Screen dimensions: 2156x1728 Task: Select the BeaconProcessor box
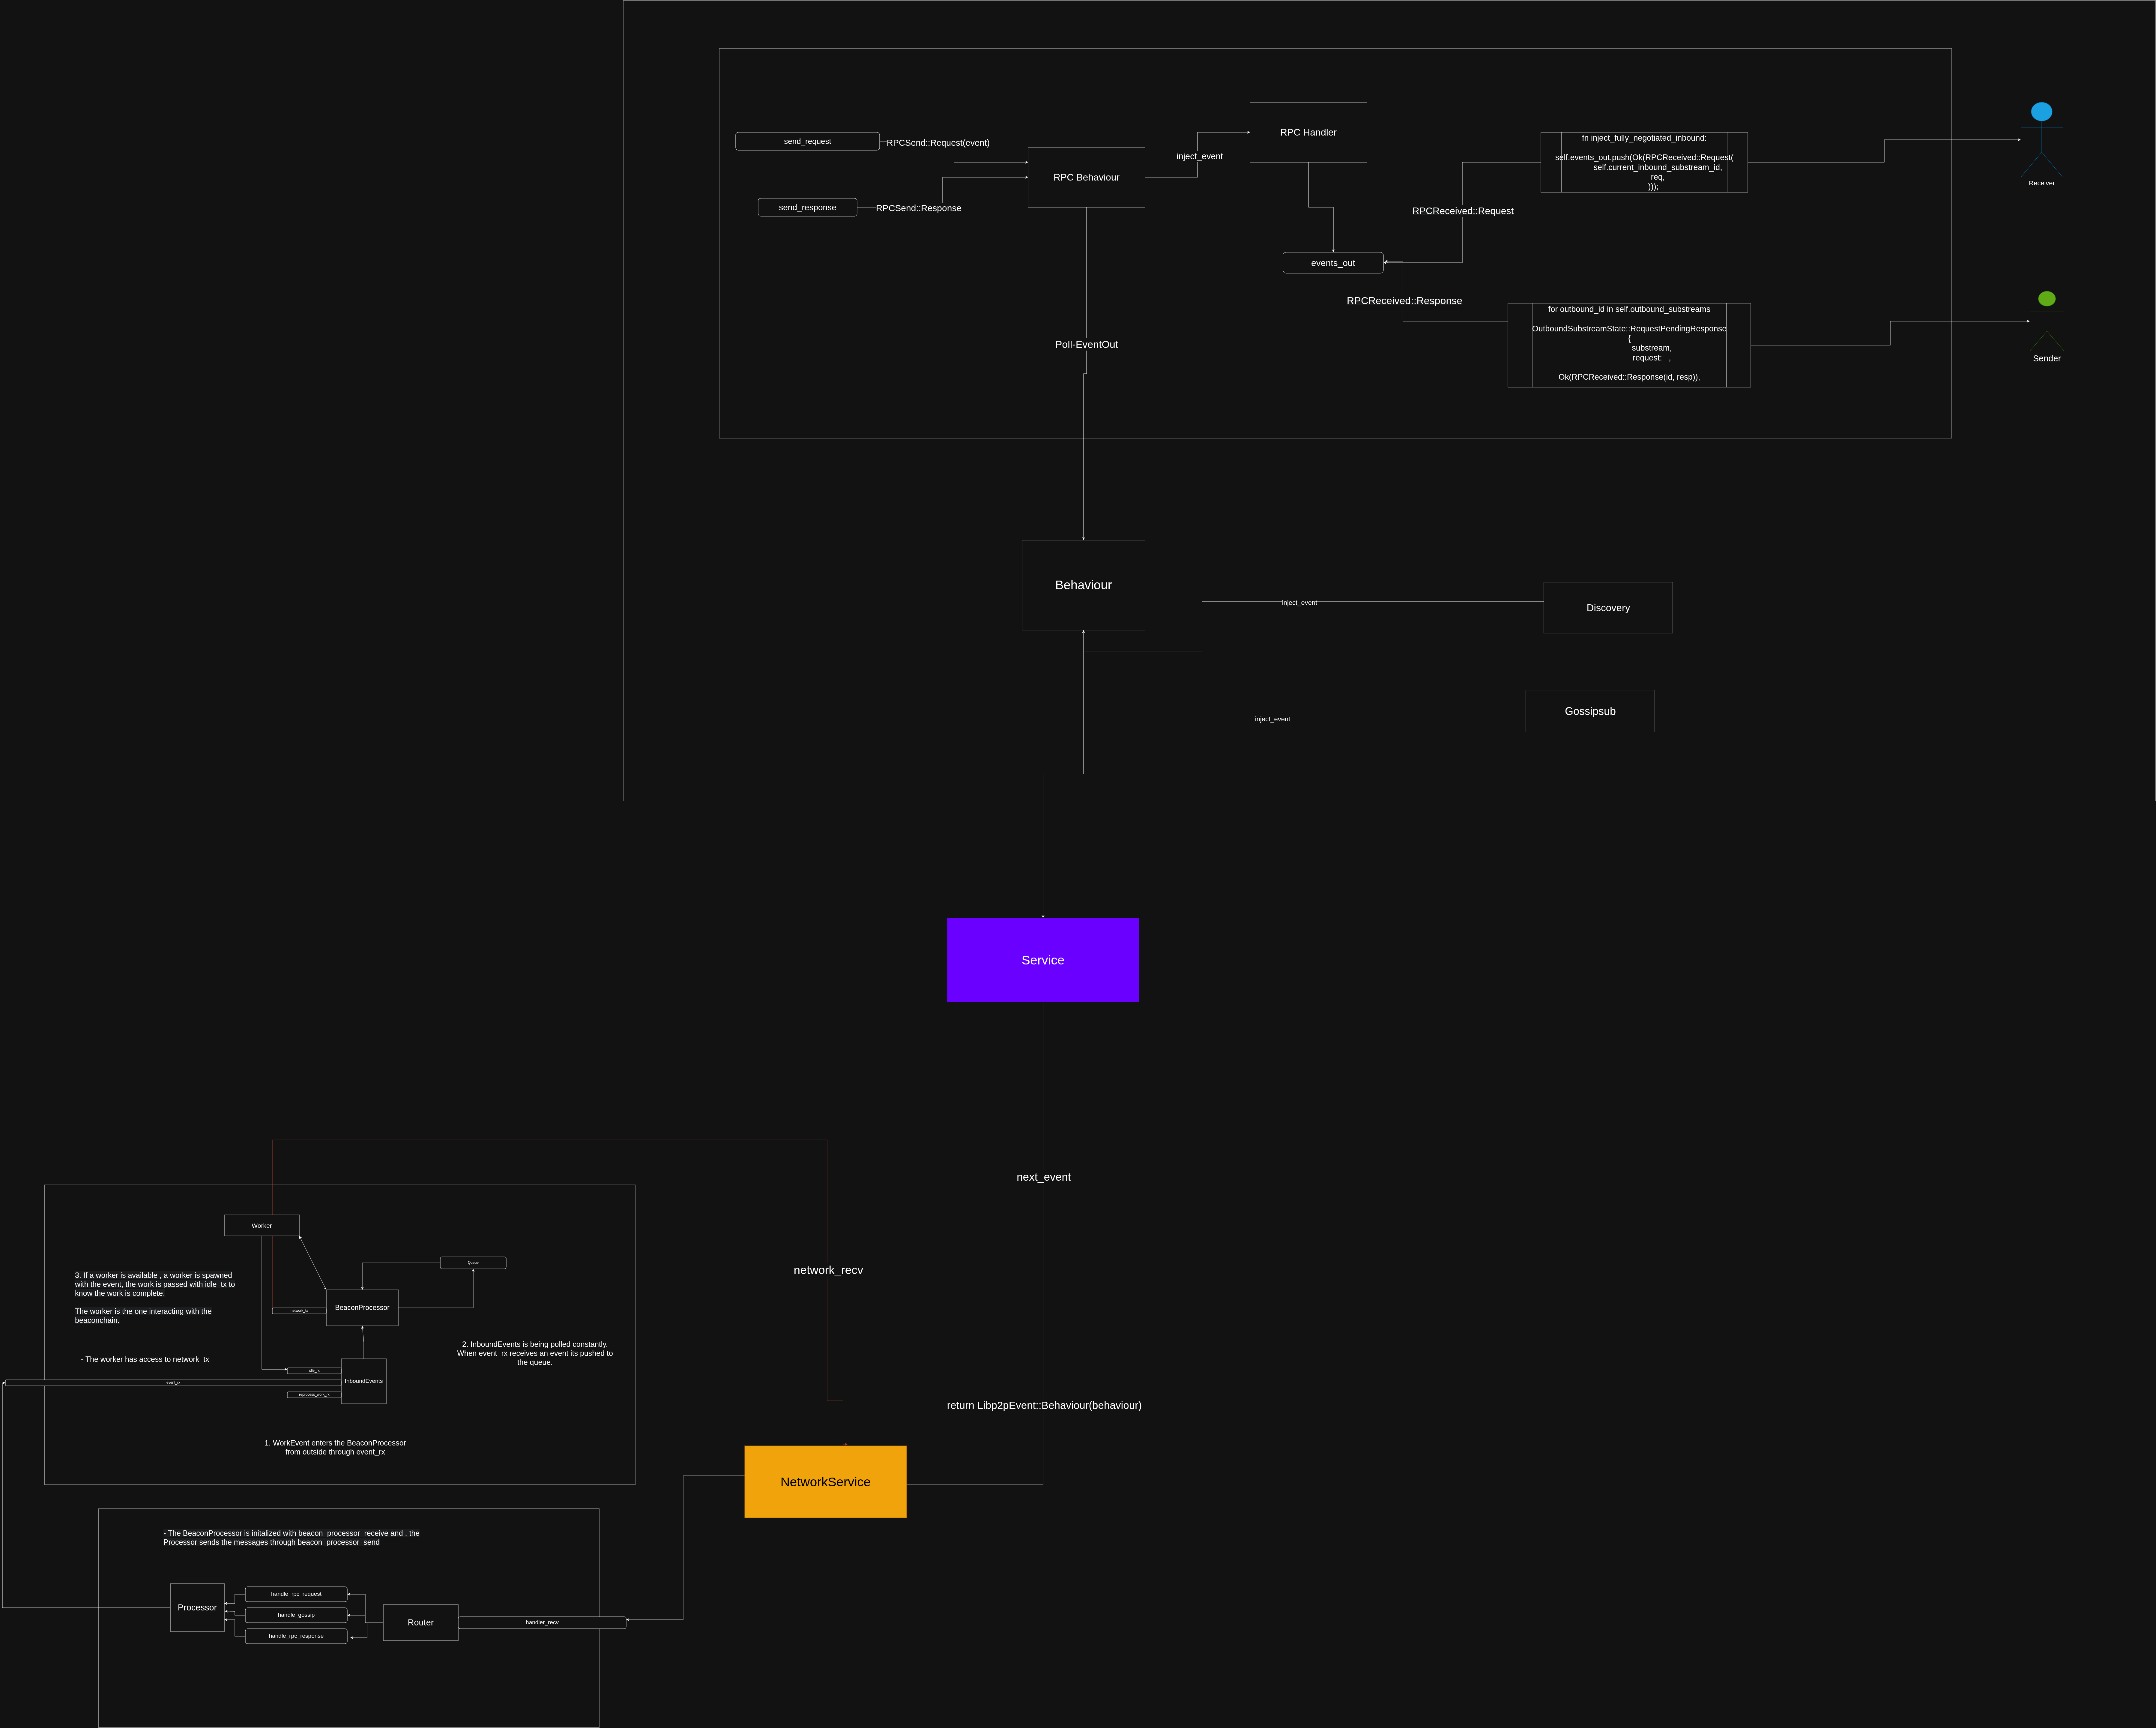point(362,1308)
